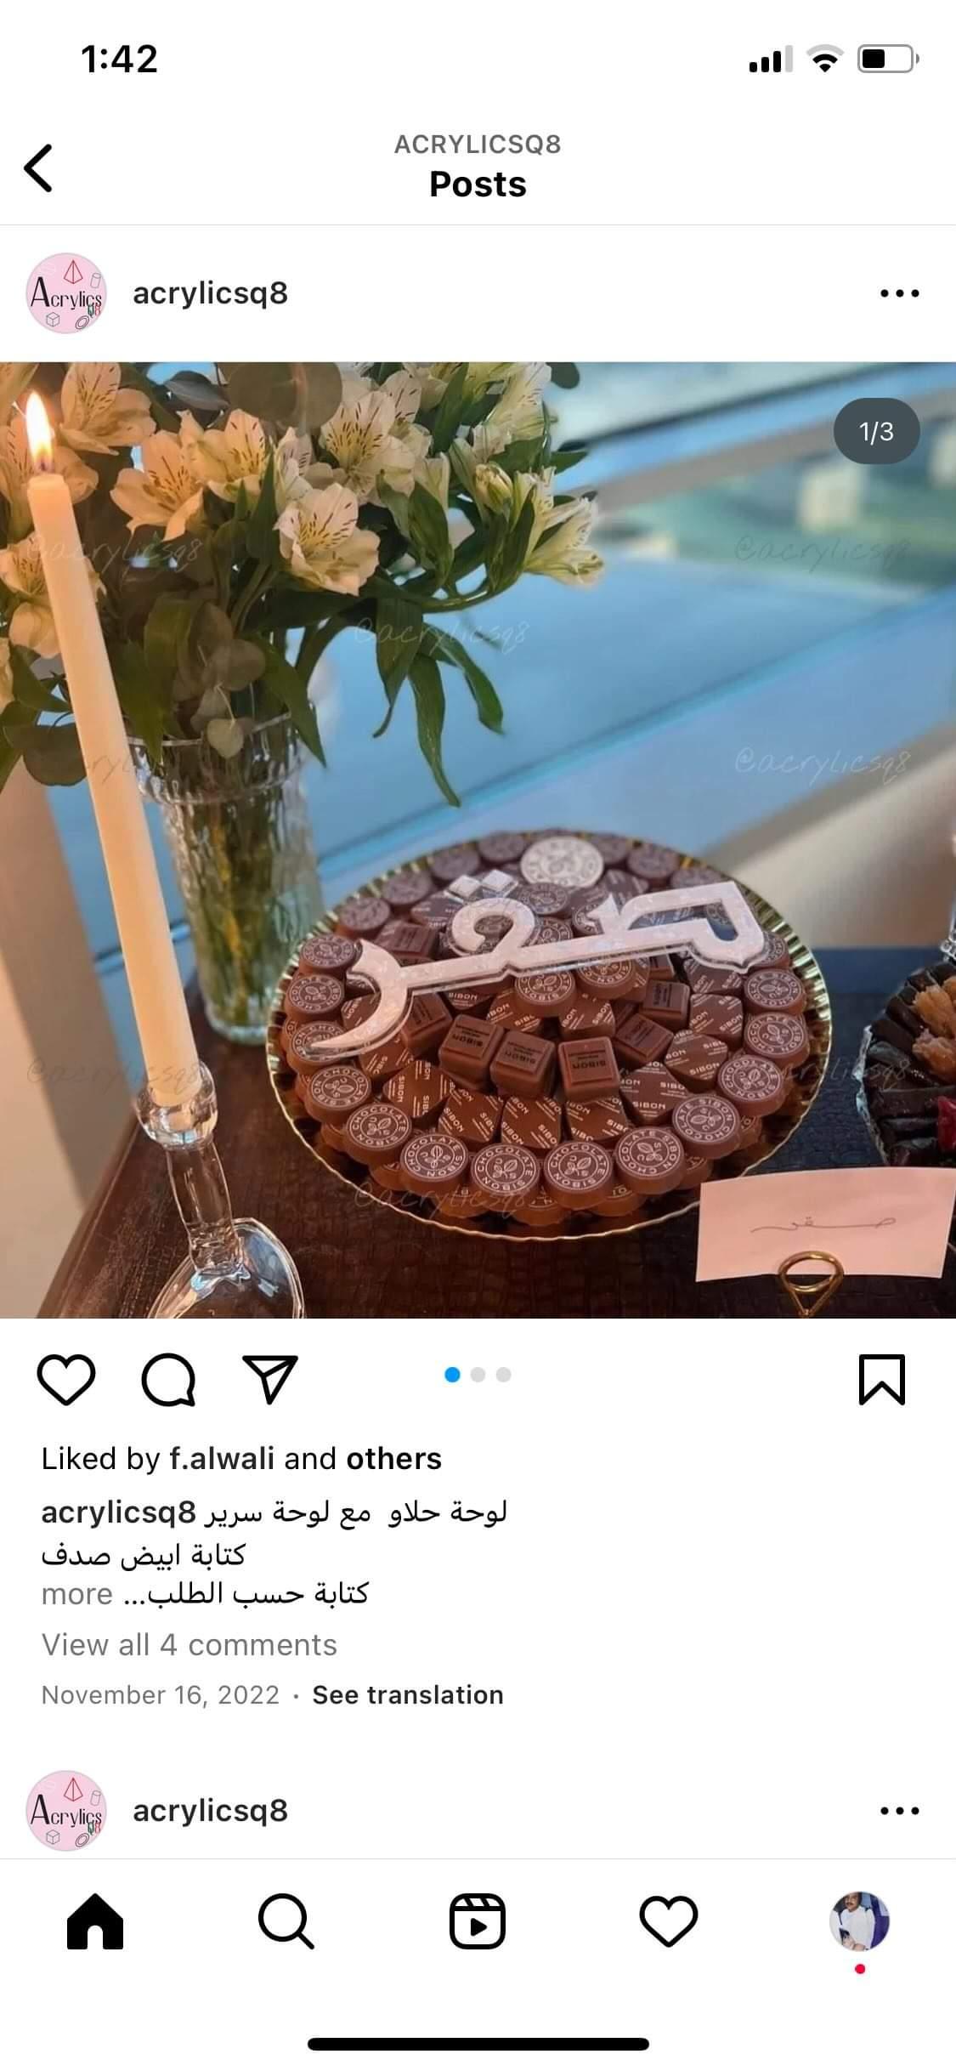Open the activity heart tab

tap(669, 1922)
